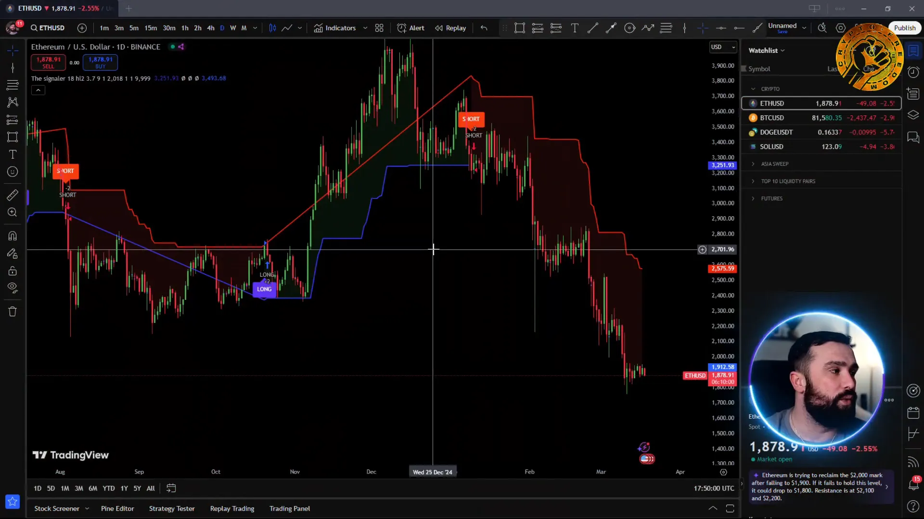The height and width of the screenshot is (519, 924).
Task: Select the Measure ruler tool
Action: [13, 195]
